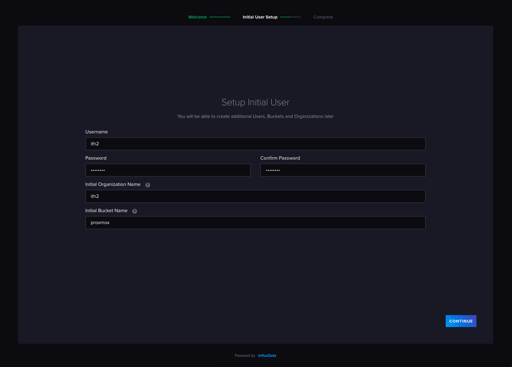Click the progress bar after Welcome
The width and height of the screenshot is (512, 367).
[x=220, y=17]
